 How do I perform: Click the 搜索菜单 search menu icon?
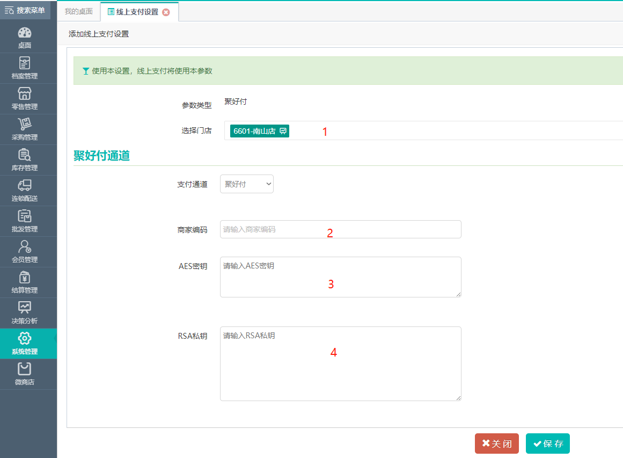coord(9,10)
